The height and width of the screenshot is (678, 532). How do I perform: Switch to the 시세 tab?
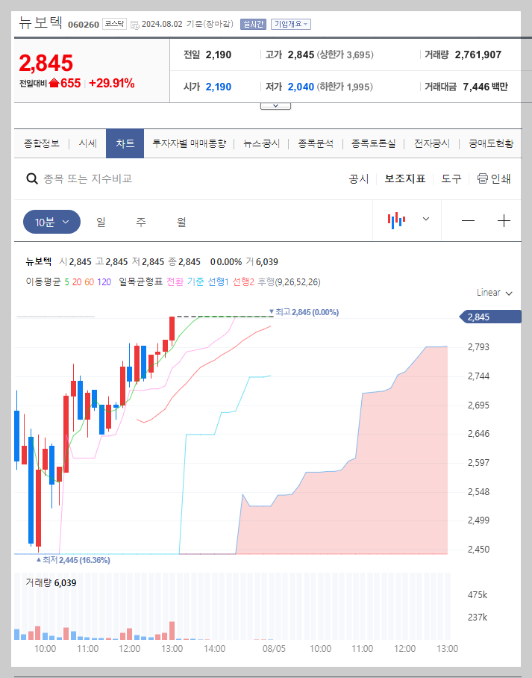tap(87, 143)
